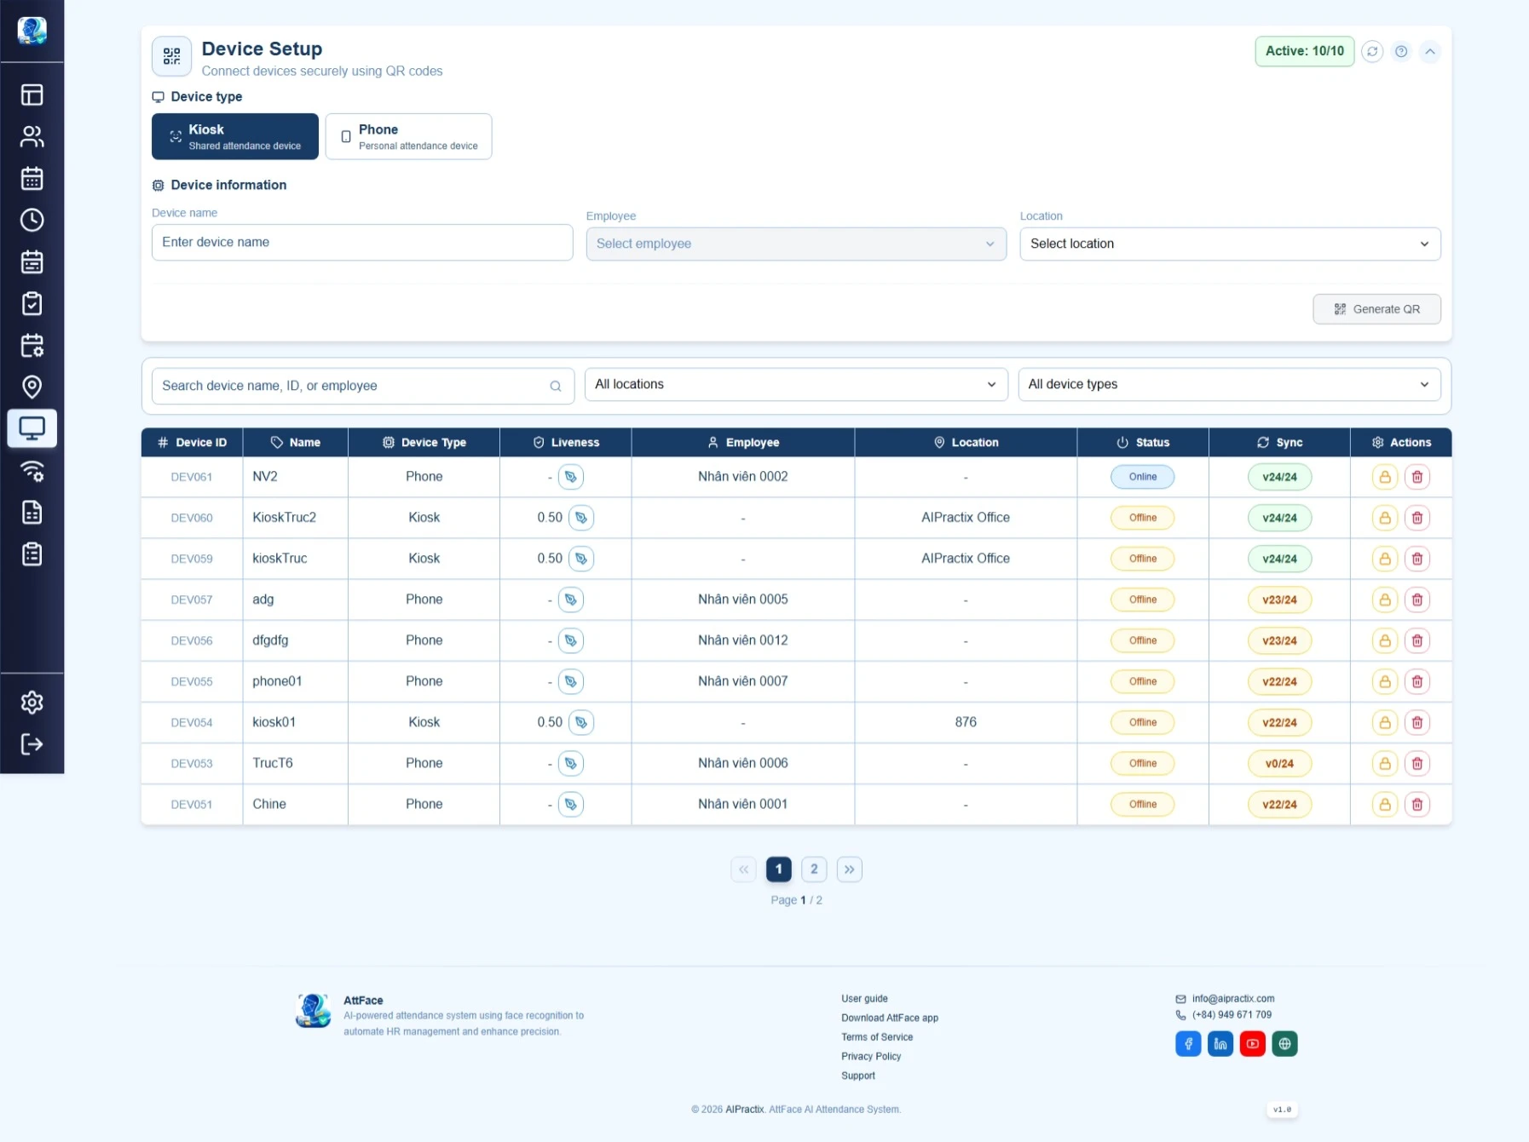Open the dashboard layout sidebar item
This screenshot has height=1142, width=1529.
coord(32,95)
